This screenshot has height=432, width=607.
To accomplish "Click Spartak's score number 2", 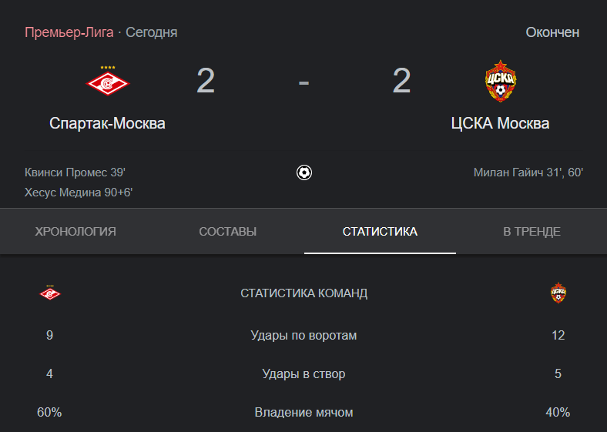I will click(x=206, y=81).
